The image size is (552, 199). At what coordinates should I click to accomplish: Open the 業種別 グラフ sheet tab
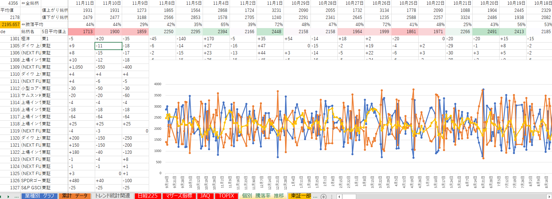(39, 196)
